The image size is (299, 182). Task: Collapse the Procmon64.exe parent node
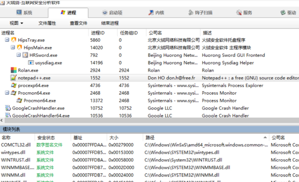tap(7, 93)
